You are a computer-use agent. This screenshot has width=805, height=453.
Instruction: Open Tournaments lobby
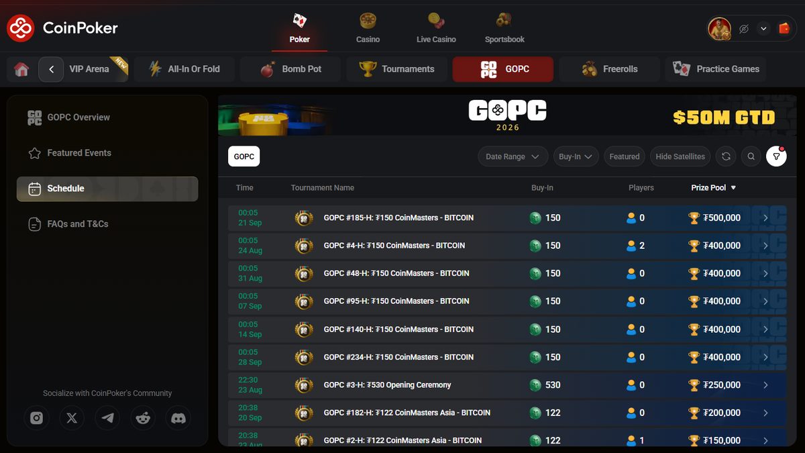click(x=396, y=69)
